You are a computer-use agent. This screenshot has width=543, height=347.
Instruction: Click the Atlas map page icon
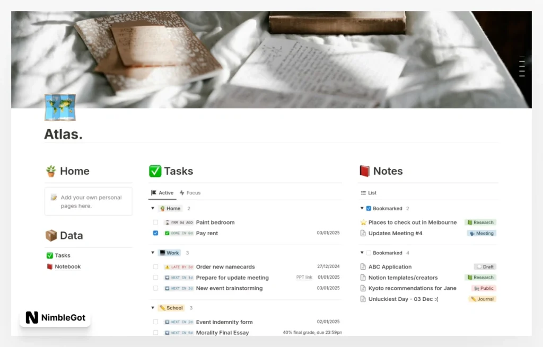60,107
